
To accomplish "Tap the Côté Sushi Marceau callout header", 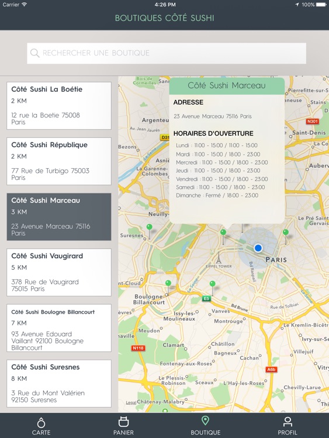I will click(x=227, y=85).
